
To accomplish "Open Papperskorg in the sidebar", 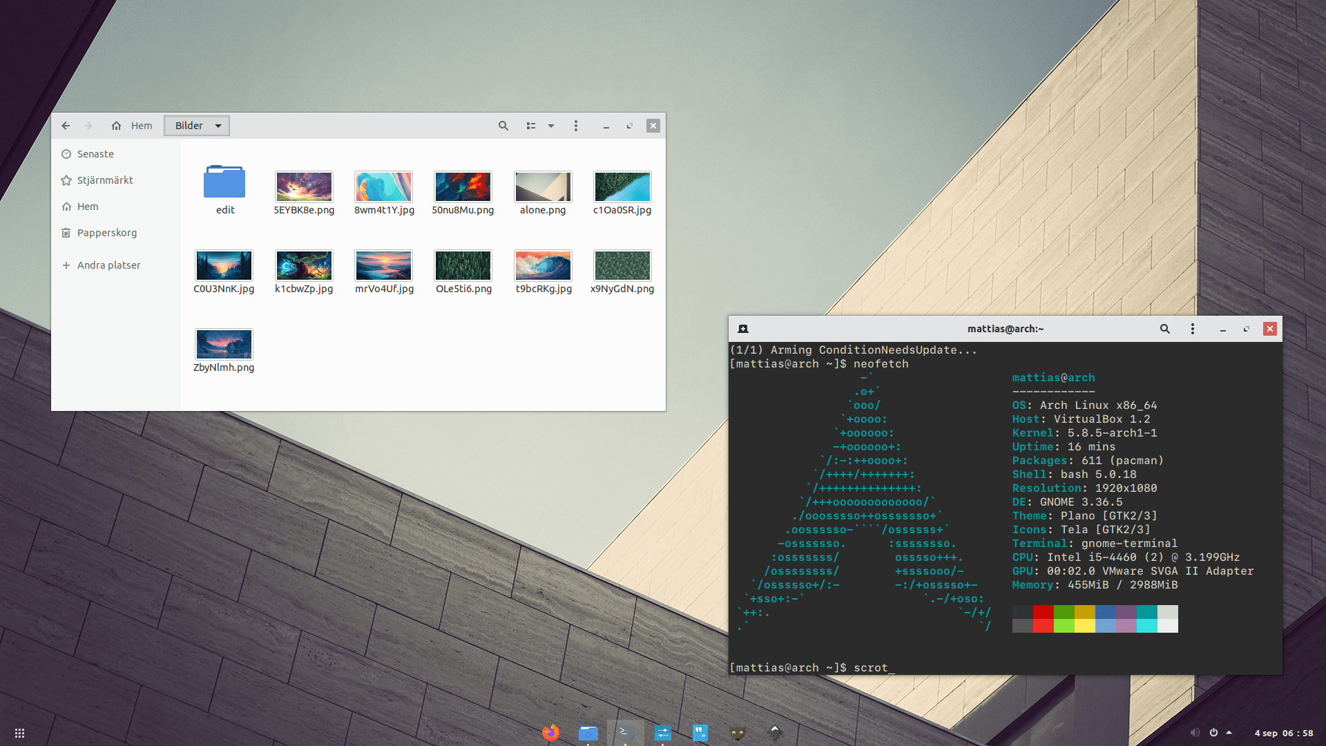I will [x=106, y=233].
